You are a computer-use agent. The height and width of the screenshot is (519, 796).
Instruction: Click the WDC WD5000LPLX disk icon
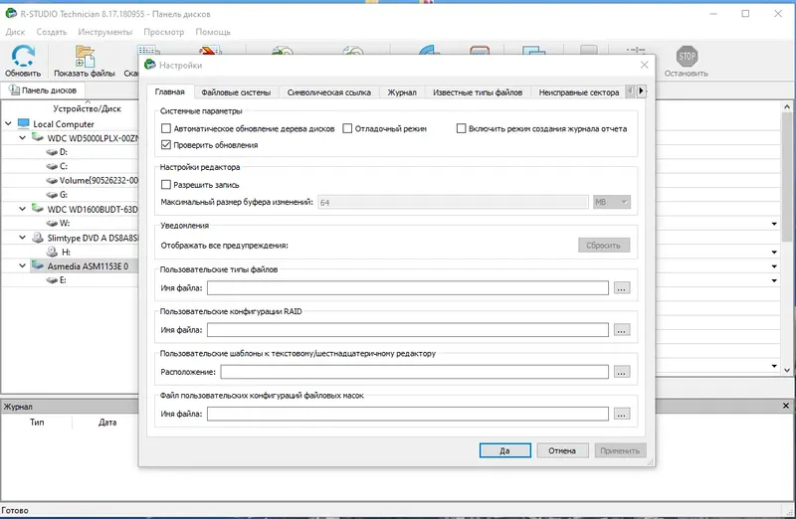click(x=38, y=137)
